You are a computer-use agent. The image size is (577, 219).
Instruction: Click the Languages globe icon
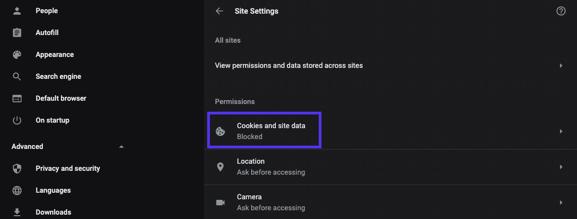click(x=17, y=191)
